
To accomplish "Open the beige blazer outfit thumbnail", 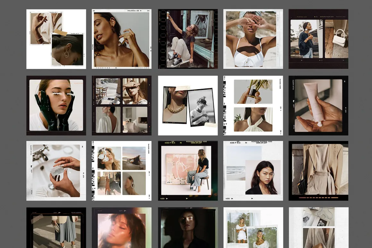I will [318, 171].
